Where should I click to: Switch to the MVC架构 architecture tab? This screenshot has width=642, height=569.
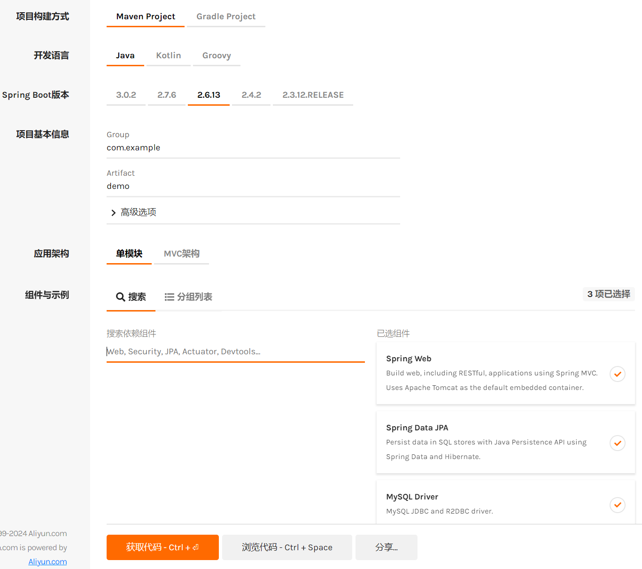pos(181,254)
